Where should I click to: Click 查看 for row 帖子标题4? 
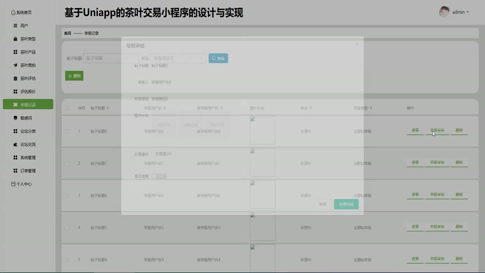tap(415, 259)
